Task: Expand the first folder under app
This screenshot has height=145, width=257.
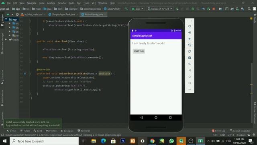Action: 10,23
